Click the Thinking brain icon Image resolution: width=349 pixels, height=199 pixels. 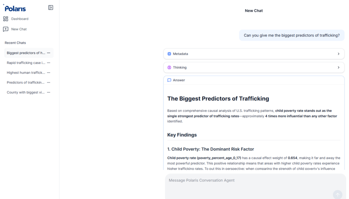169,68
